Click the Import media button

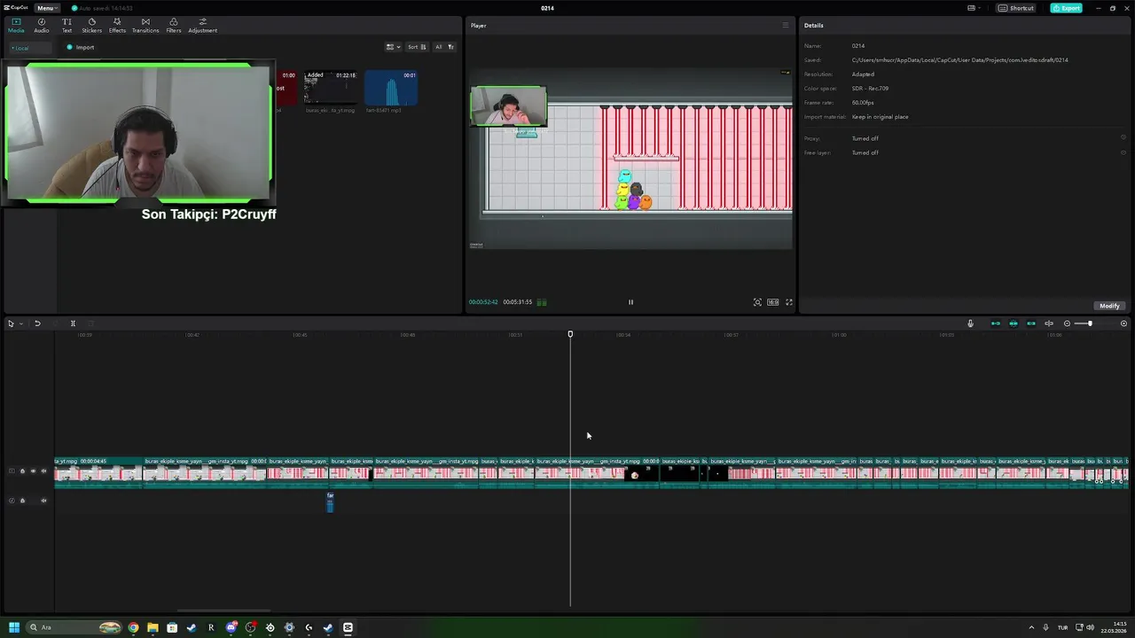81,48
